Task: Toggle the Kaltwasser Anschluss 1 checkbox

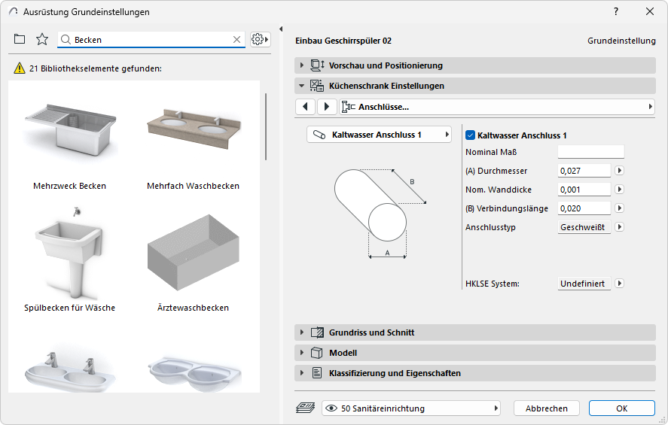Action: pyautogui.click(x=471, y=135)
